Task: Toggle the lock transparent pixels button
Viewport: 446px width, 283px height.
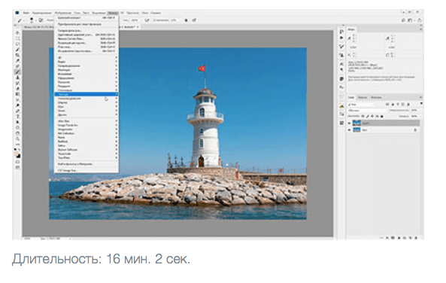Action: [x=363, y=116]
